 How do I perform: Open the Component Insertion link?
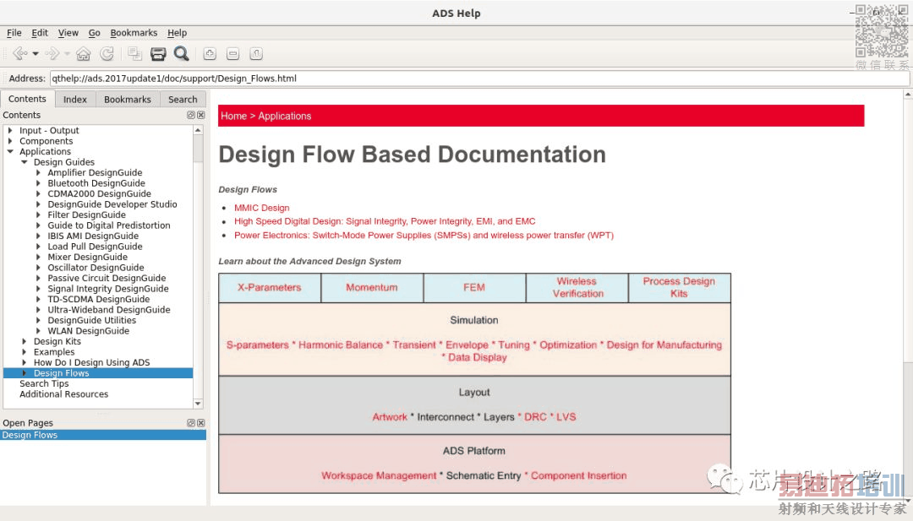[x=579, y=475]
